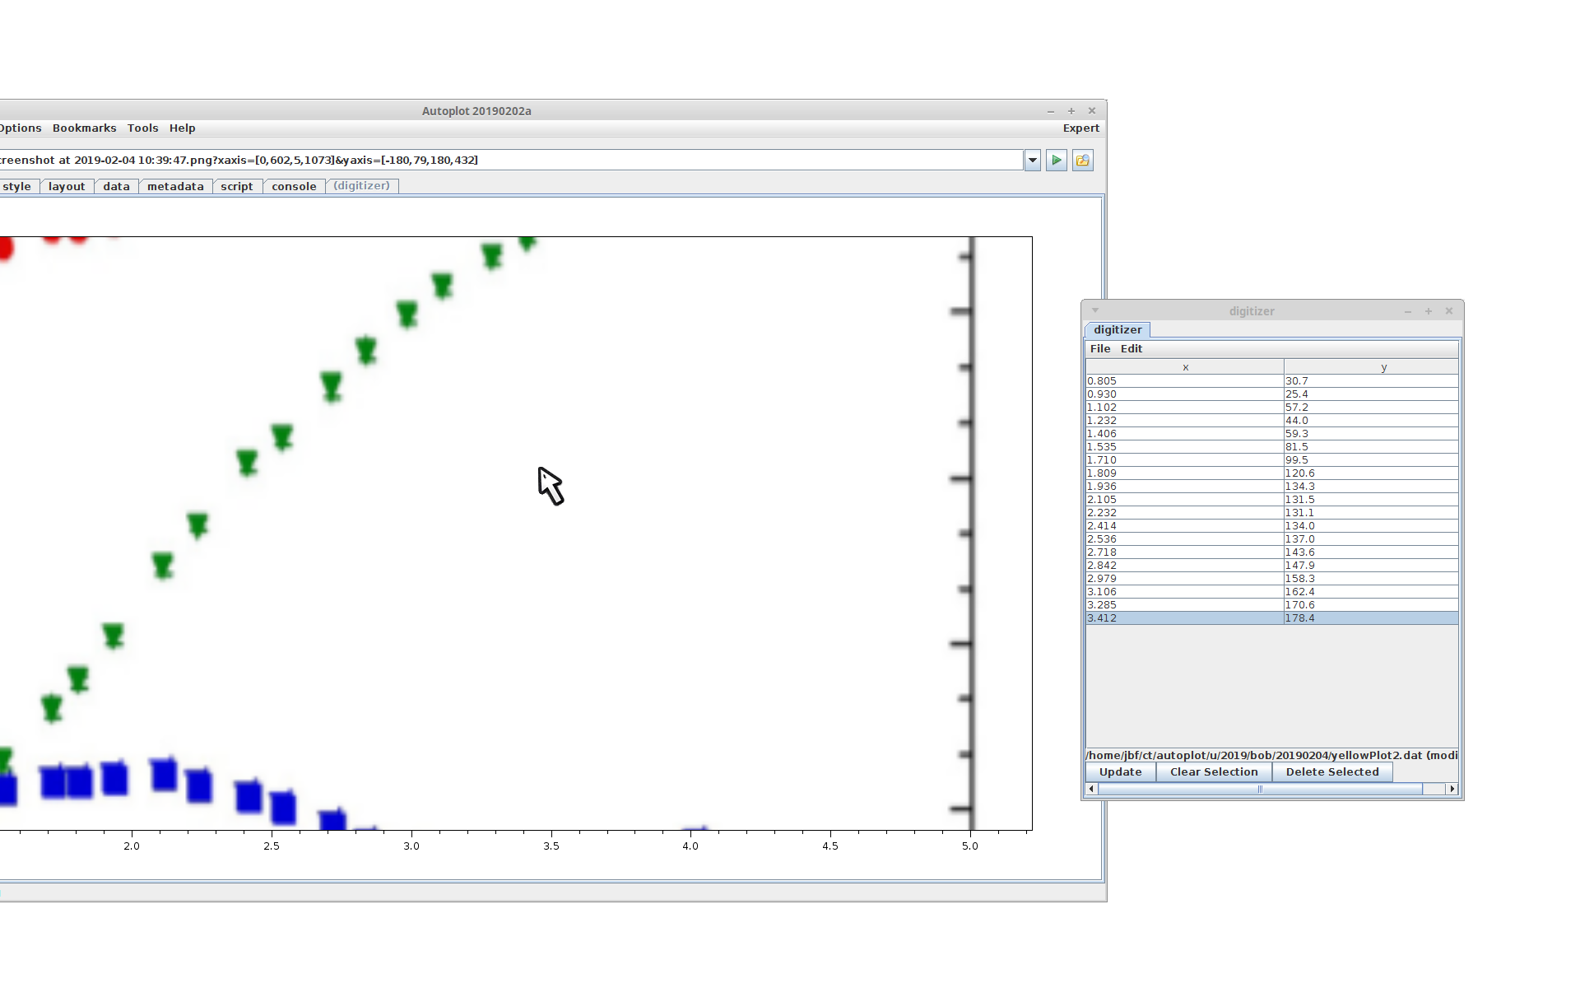Select the table row with x 1.535
The width and height of the screenshot is (1580, 988).
(x=1272, y=447)
